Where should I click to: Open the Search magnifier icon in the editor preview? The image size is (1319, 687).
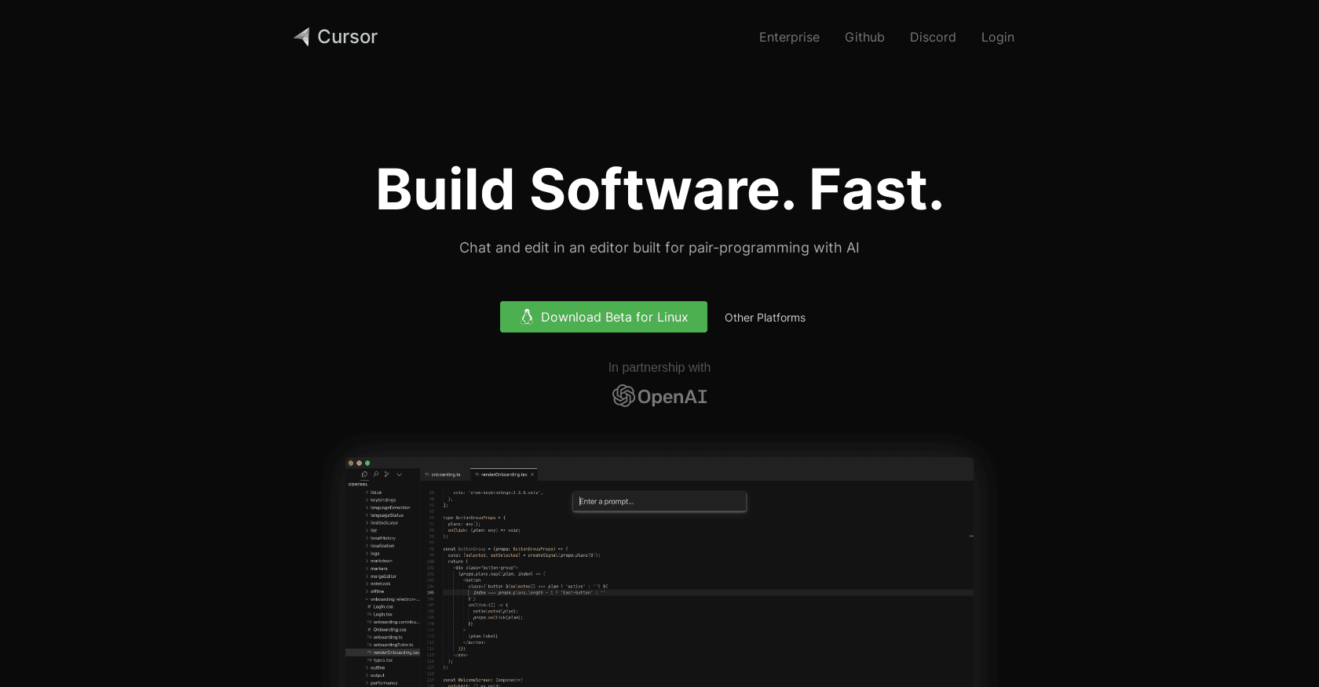pyautogui.click(x=376, y=474)
